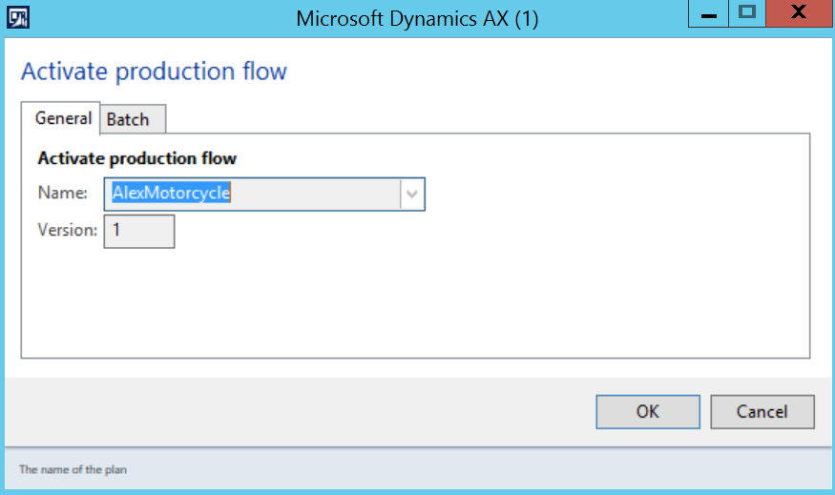This screenshot has width=835, height=495.
Task: Click the bold Activate production flow group label
Action: 136,158
